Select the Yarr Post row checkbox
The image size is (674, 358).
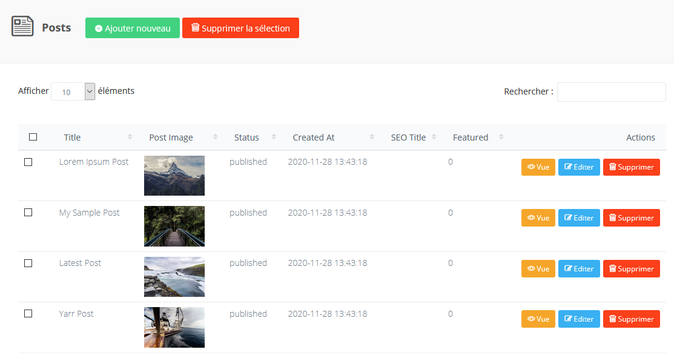28,314
